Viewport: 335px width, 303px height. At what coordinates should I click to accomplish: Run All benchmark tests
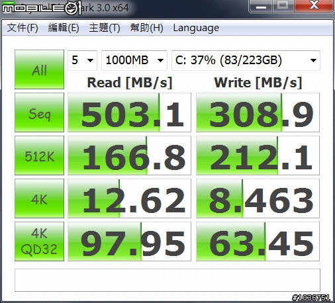(39, 69)
